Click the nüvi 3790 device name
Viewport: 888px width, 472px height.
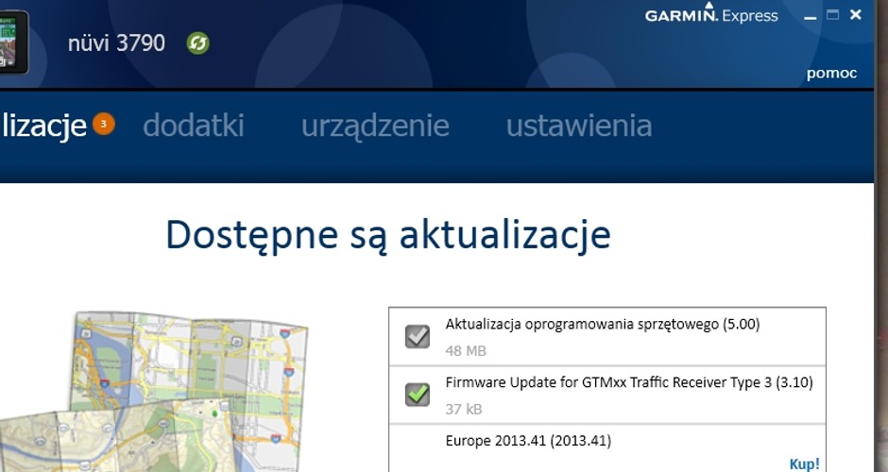point(116,43)
